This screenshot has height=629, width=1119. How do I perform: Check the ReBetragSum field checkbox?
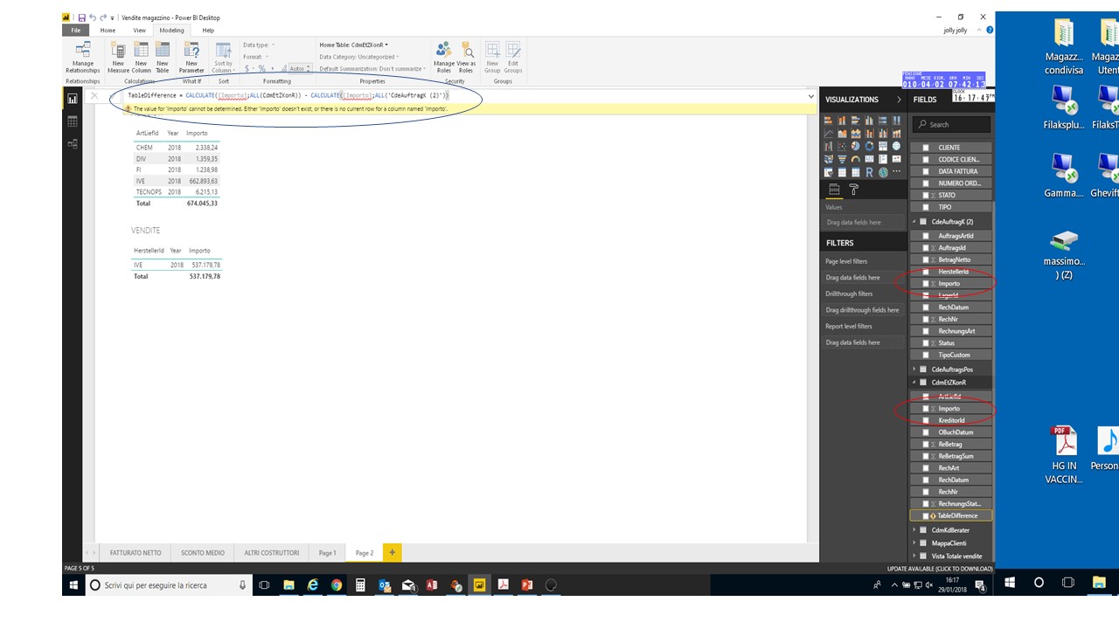click(x=927, y=456)
